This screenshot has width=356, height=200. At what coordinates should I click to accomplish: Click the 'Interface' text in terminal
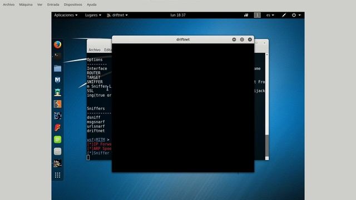(x=97, y=68)
